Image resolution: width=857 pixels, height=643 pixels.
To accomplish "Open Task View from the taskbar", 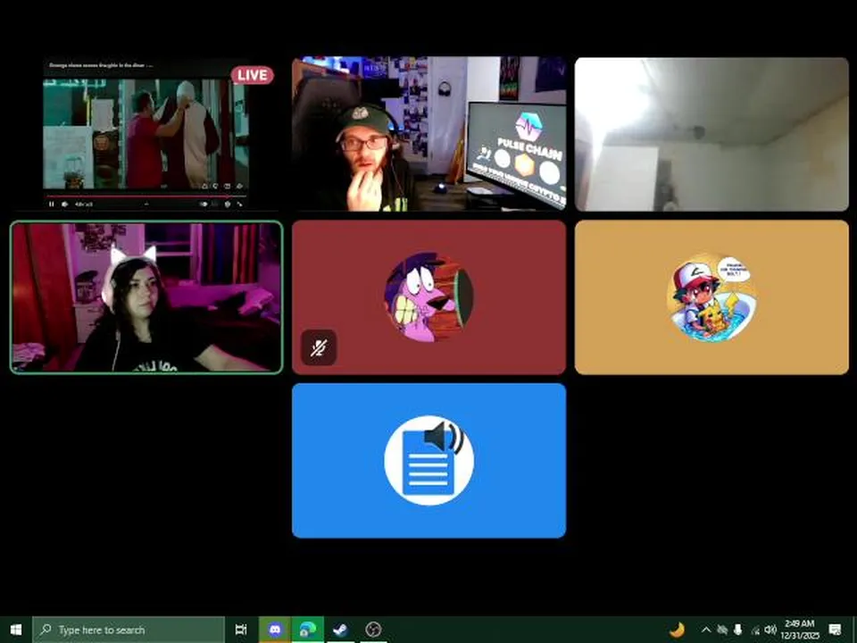I will [x=241, y=630].
